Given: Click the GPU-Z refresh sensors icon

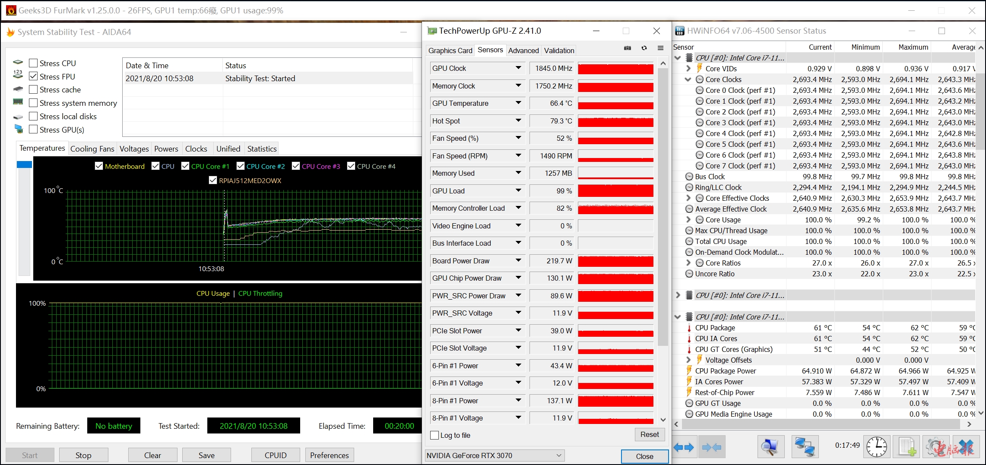Looking at the screenshot, I should click(x=644, y=48).
